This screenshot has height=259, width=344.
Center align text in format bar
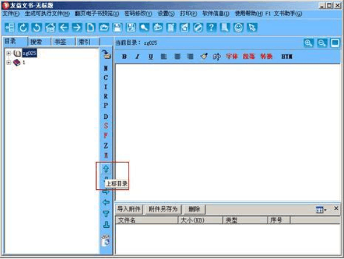click(x=177, y=56)
